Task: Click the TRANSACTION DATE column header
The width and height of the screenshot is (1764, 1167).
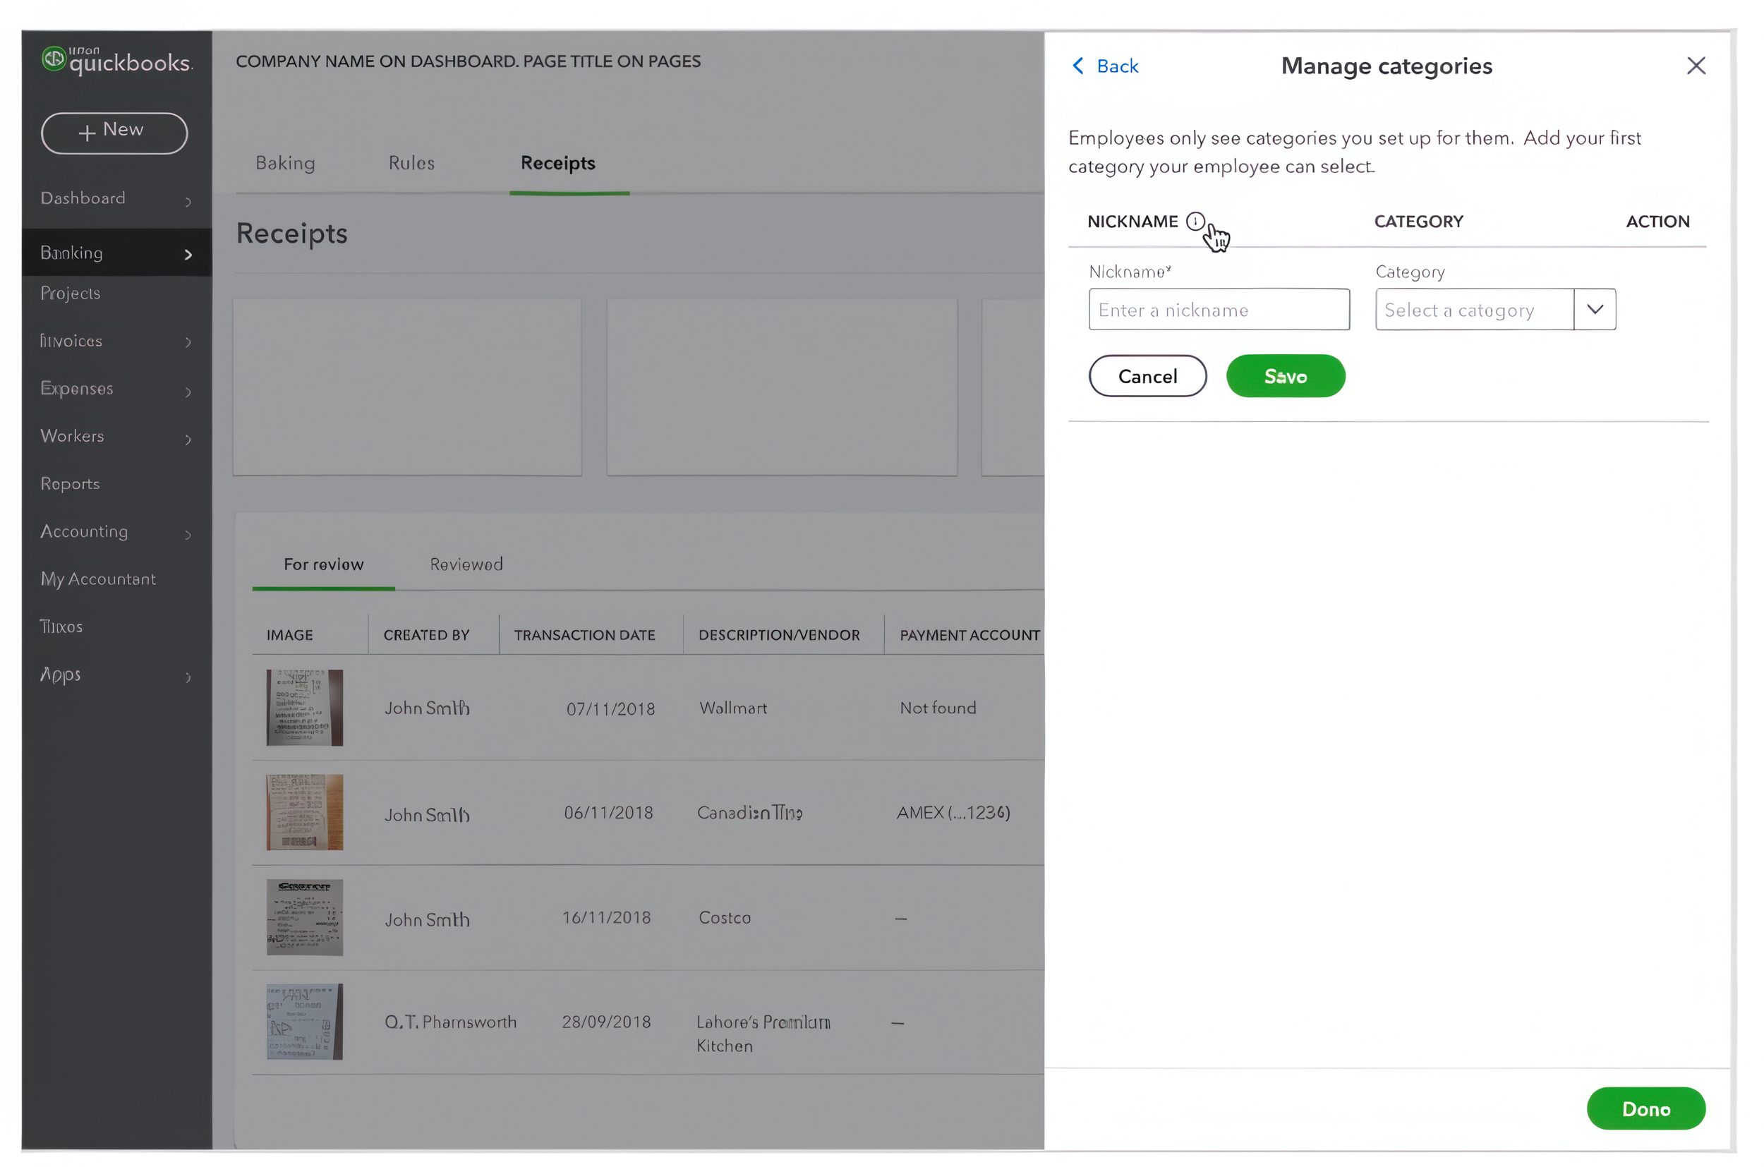Action: click(584, 635)
